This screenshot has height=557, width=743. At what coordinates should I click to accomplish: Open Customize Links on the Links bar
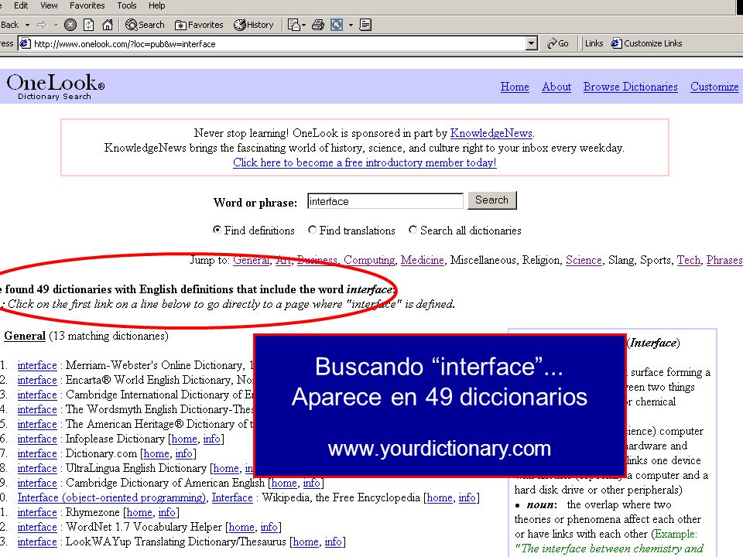(647, 43)
